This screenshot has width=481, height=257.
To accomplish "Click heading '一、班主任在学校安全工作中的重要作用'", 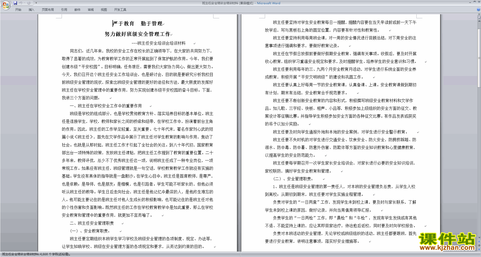I will click(106, 106).
